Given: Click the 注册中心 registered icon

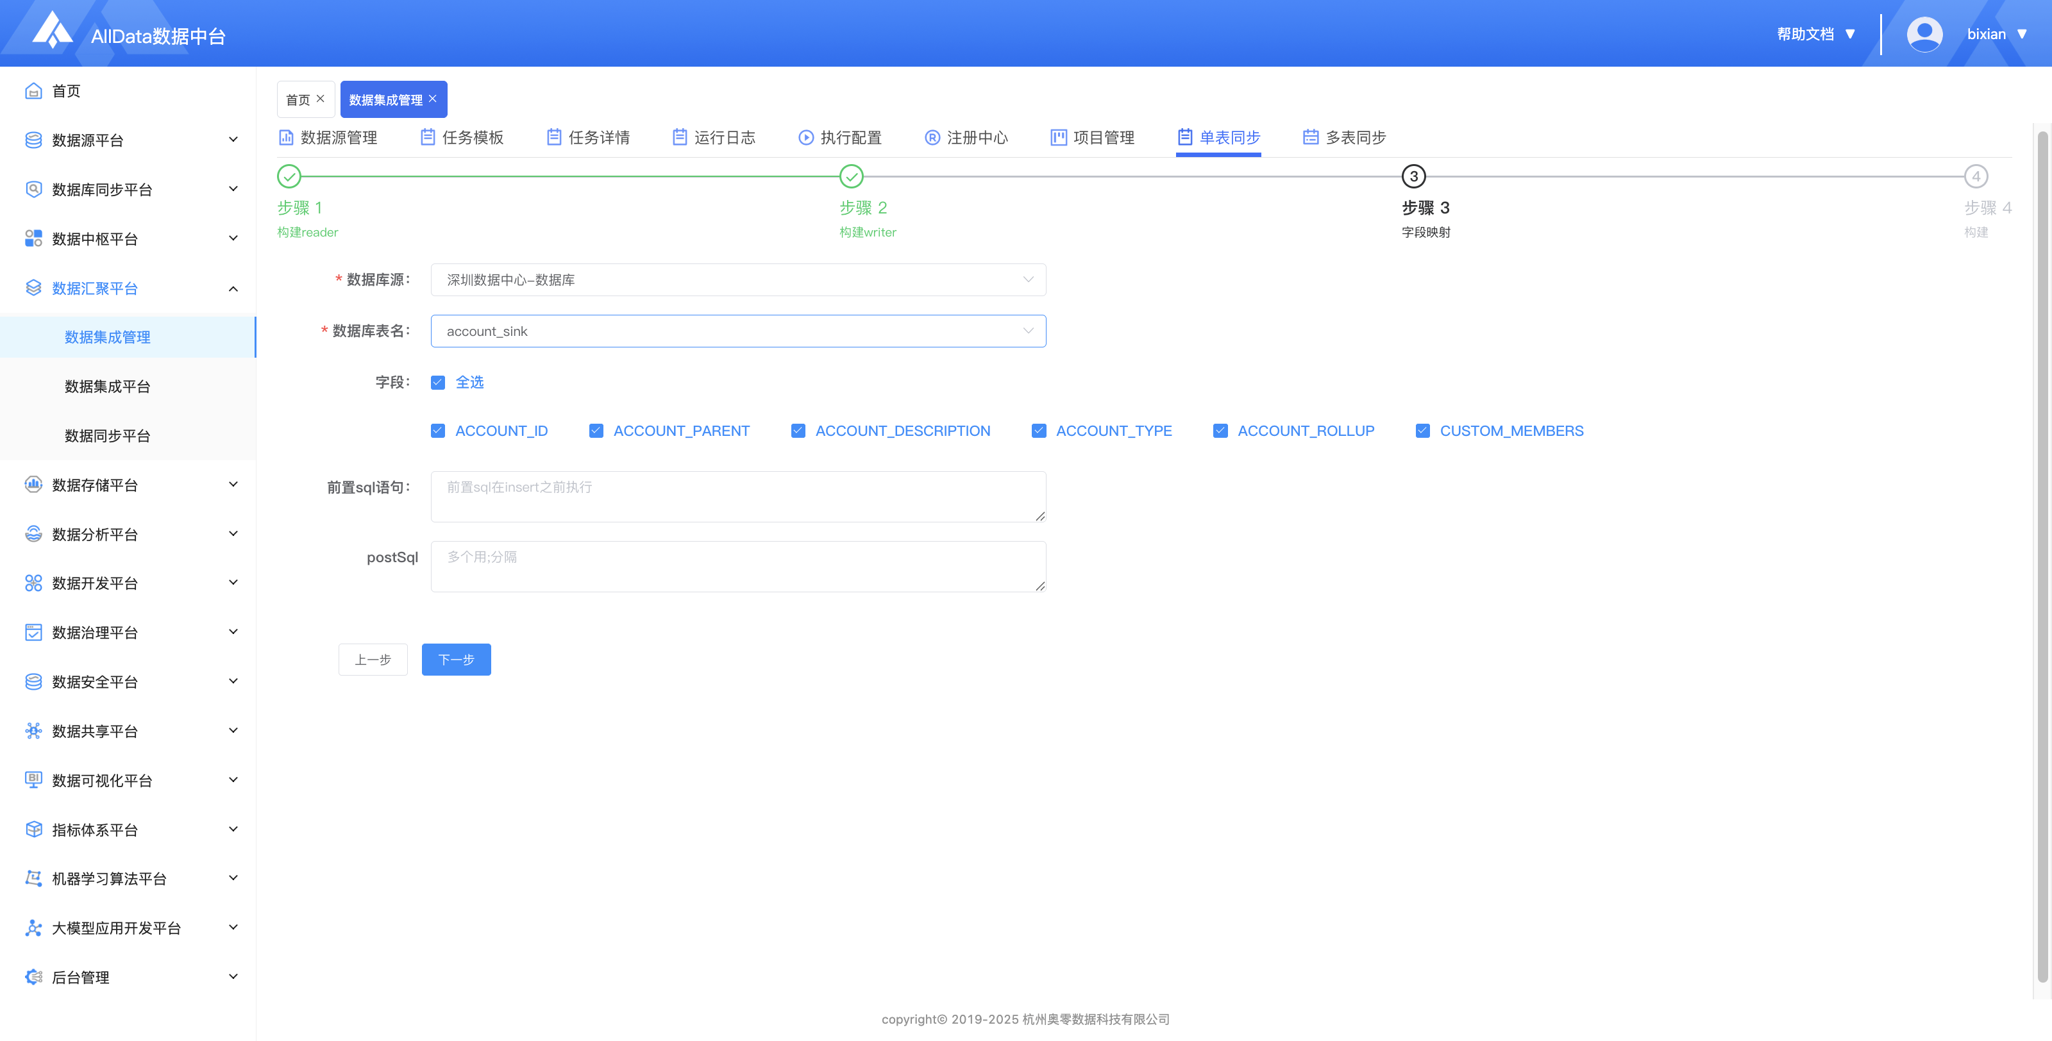Looking at the screenshot, I should click(932, 138).
